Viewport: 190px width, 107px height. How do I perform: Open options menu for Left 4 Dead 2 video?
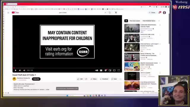(160, 44)
